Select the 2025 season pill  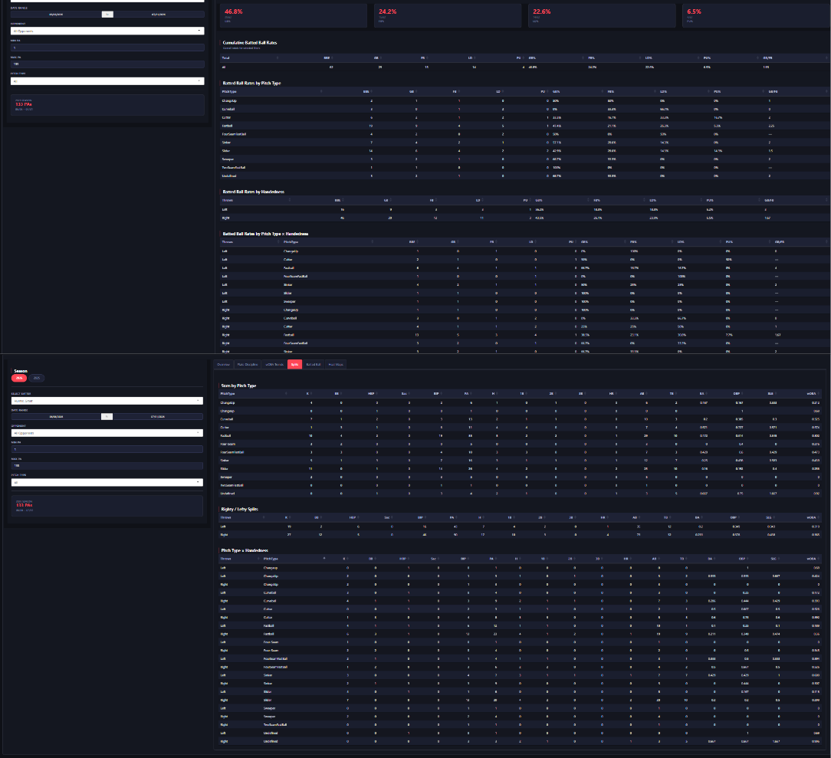tap(37, 378)
